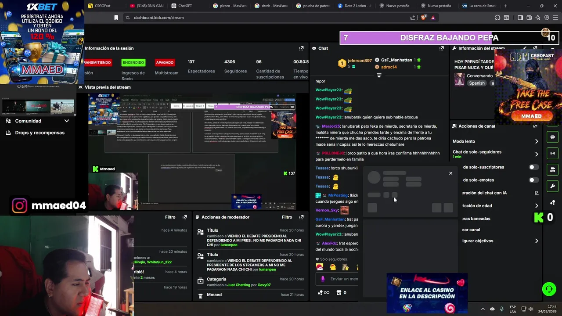Open the green headset support button
This screenshot has width=562, height=316.
[x=549, y=289]
